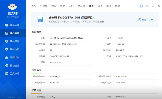162x99 pixels.
Task: Click model KINGSTON SV300S37A120G value
Action: click(x=130, y=56)
